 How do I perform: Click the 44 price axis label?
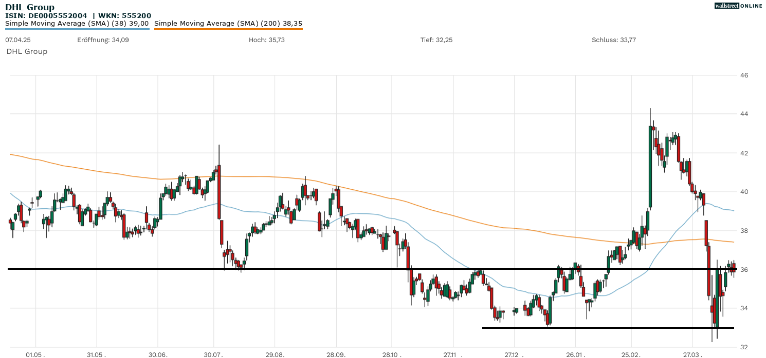coord(744,114)
